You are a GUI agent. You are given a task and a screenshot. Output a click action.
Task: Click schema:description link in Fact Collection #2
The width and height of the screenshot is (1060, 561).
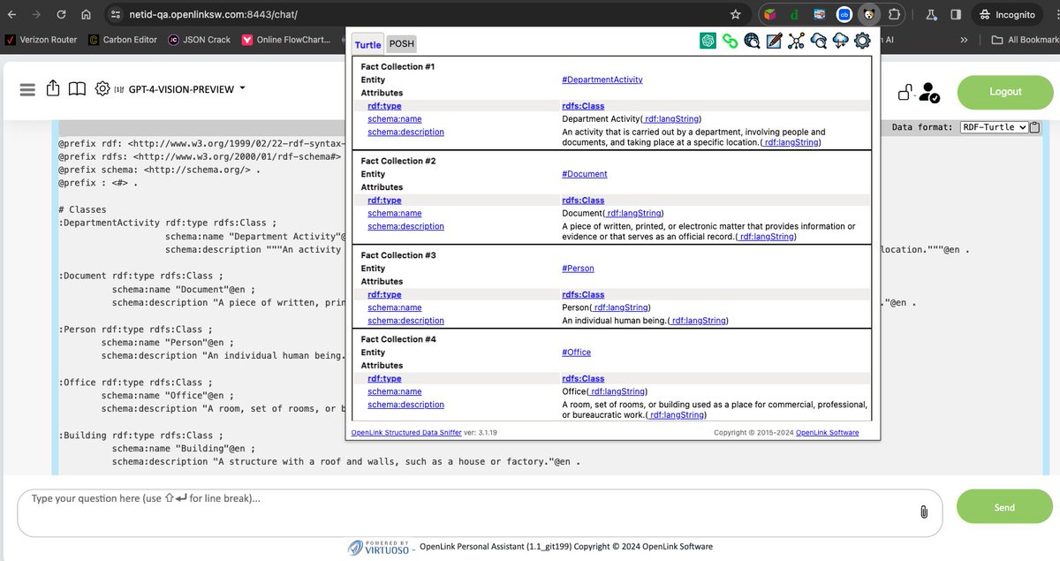tap(406, 226)
